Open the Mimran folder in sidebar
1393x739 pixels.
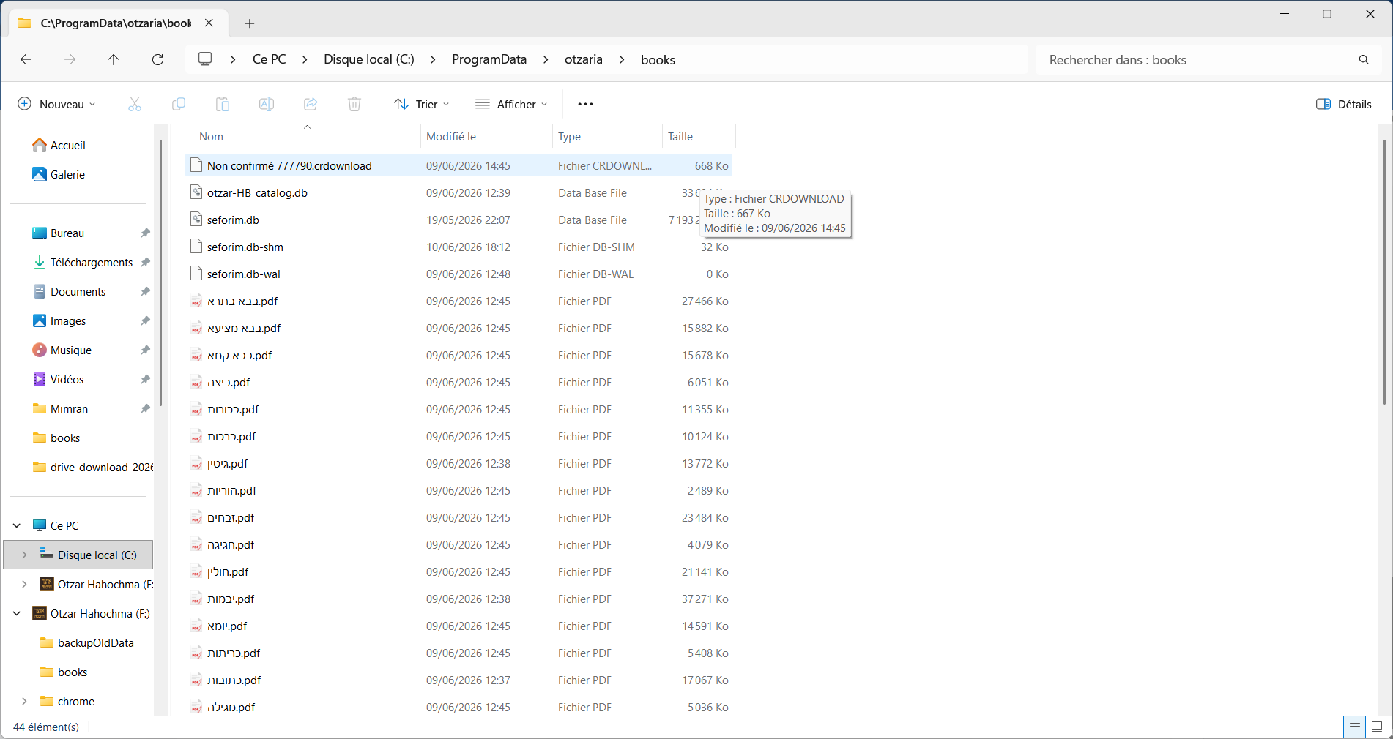(60, 408)
